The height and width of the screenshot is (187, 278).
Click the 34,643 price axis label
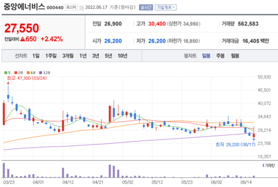click(264, 117)
